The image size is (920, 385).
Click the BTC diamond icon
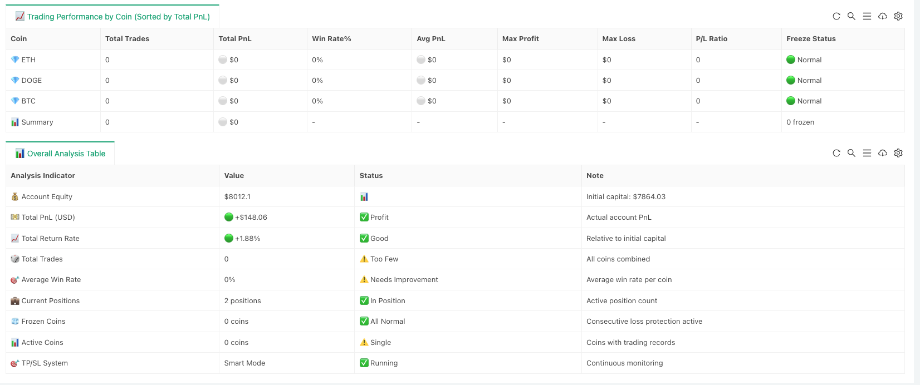15,101
